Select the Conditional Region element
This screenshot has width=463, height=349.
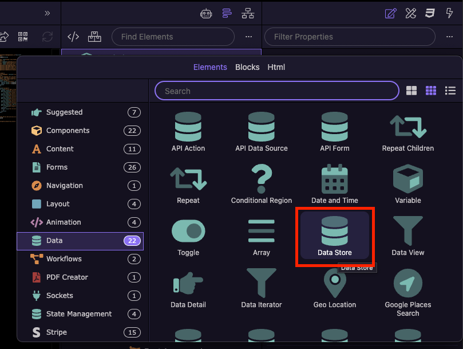262,184
